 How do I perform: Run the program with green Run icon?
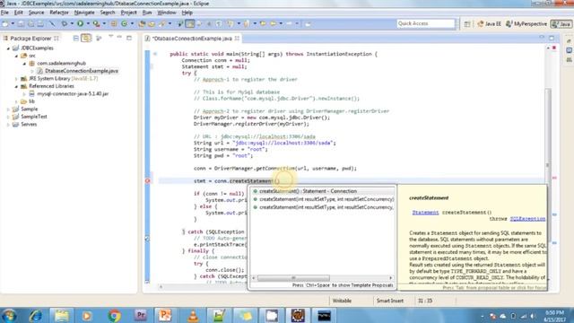80,24
